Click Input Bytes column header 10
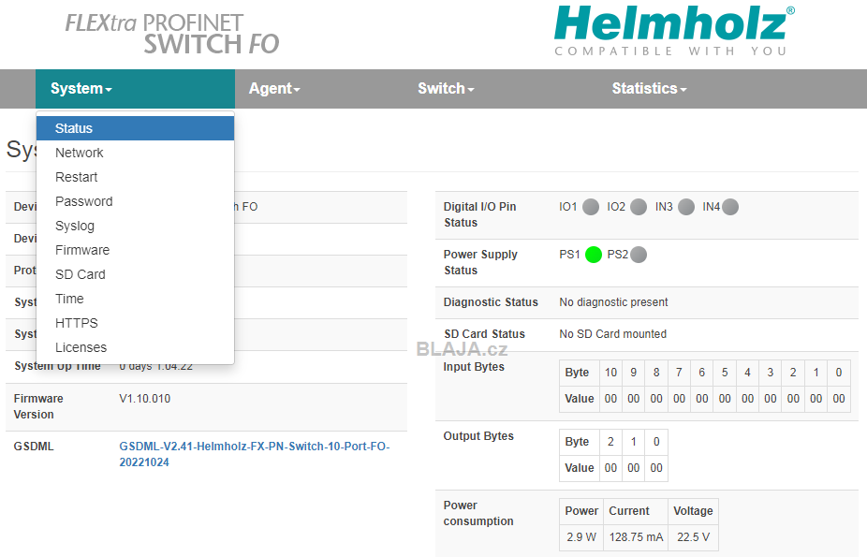This screenshot has height=557, width=867. (x=610, y=373)
